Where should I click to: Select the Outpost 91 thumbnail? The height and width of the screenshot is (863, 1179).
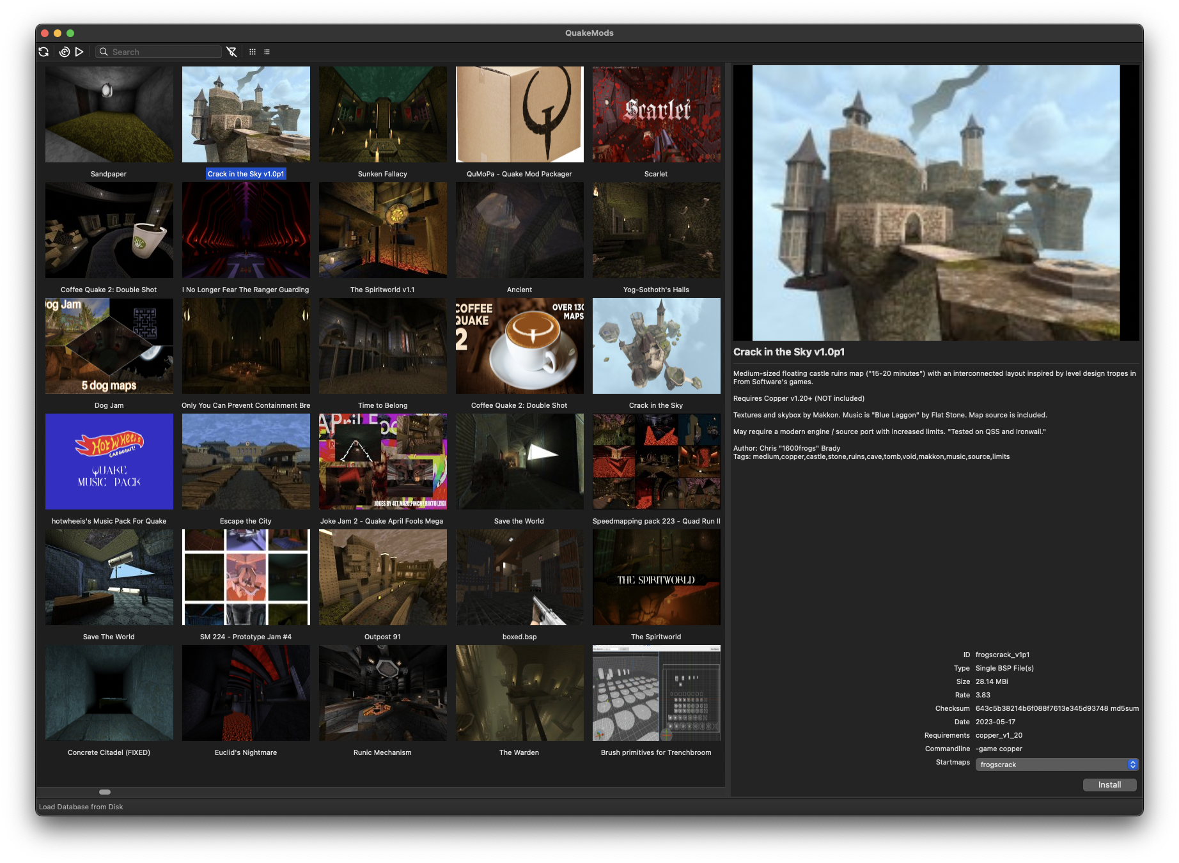click(x=382, y=577)
